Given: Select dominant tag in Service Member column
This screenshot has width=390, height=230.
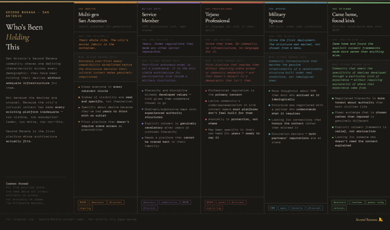Looking at the screenshot, I should [x=149, y=202].
